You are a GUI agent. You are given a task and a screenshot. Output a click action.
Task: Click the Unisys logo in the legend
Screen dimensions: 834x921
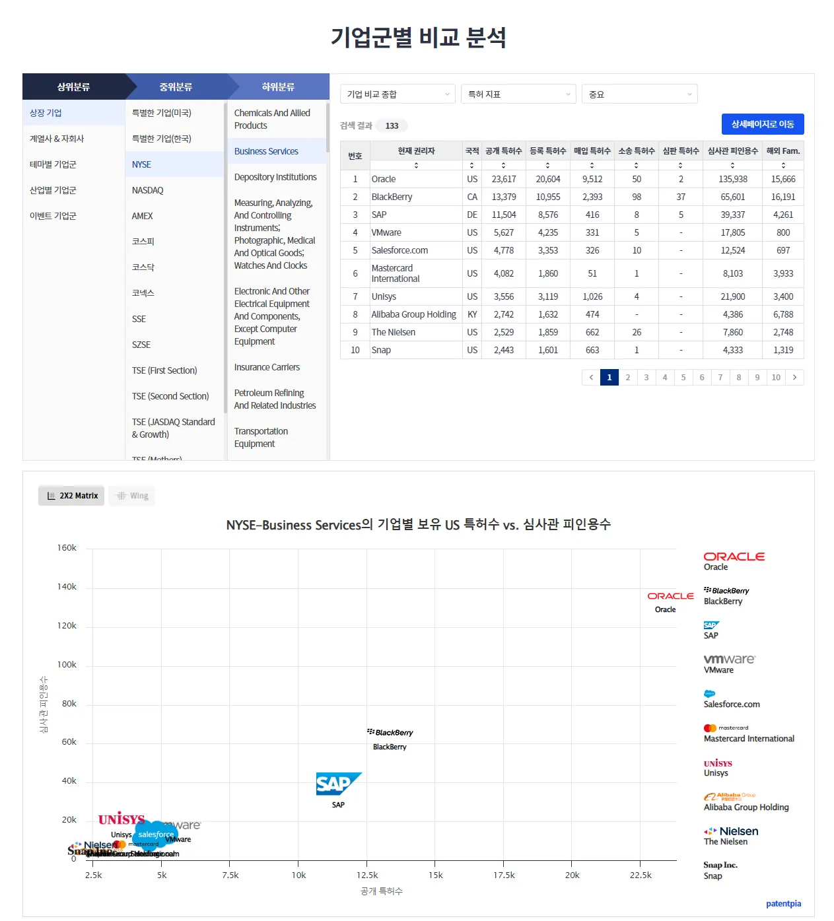[x=718, y=763]
